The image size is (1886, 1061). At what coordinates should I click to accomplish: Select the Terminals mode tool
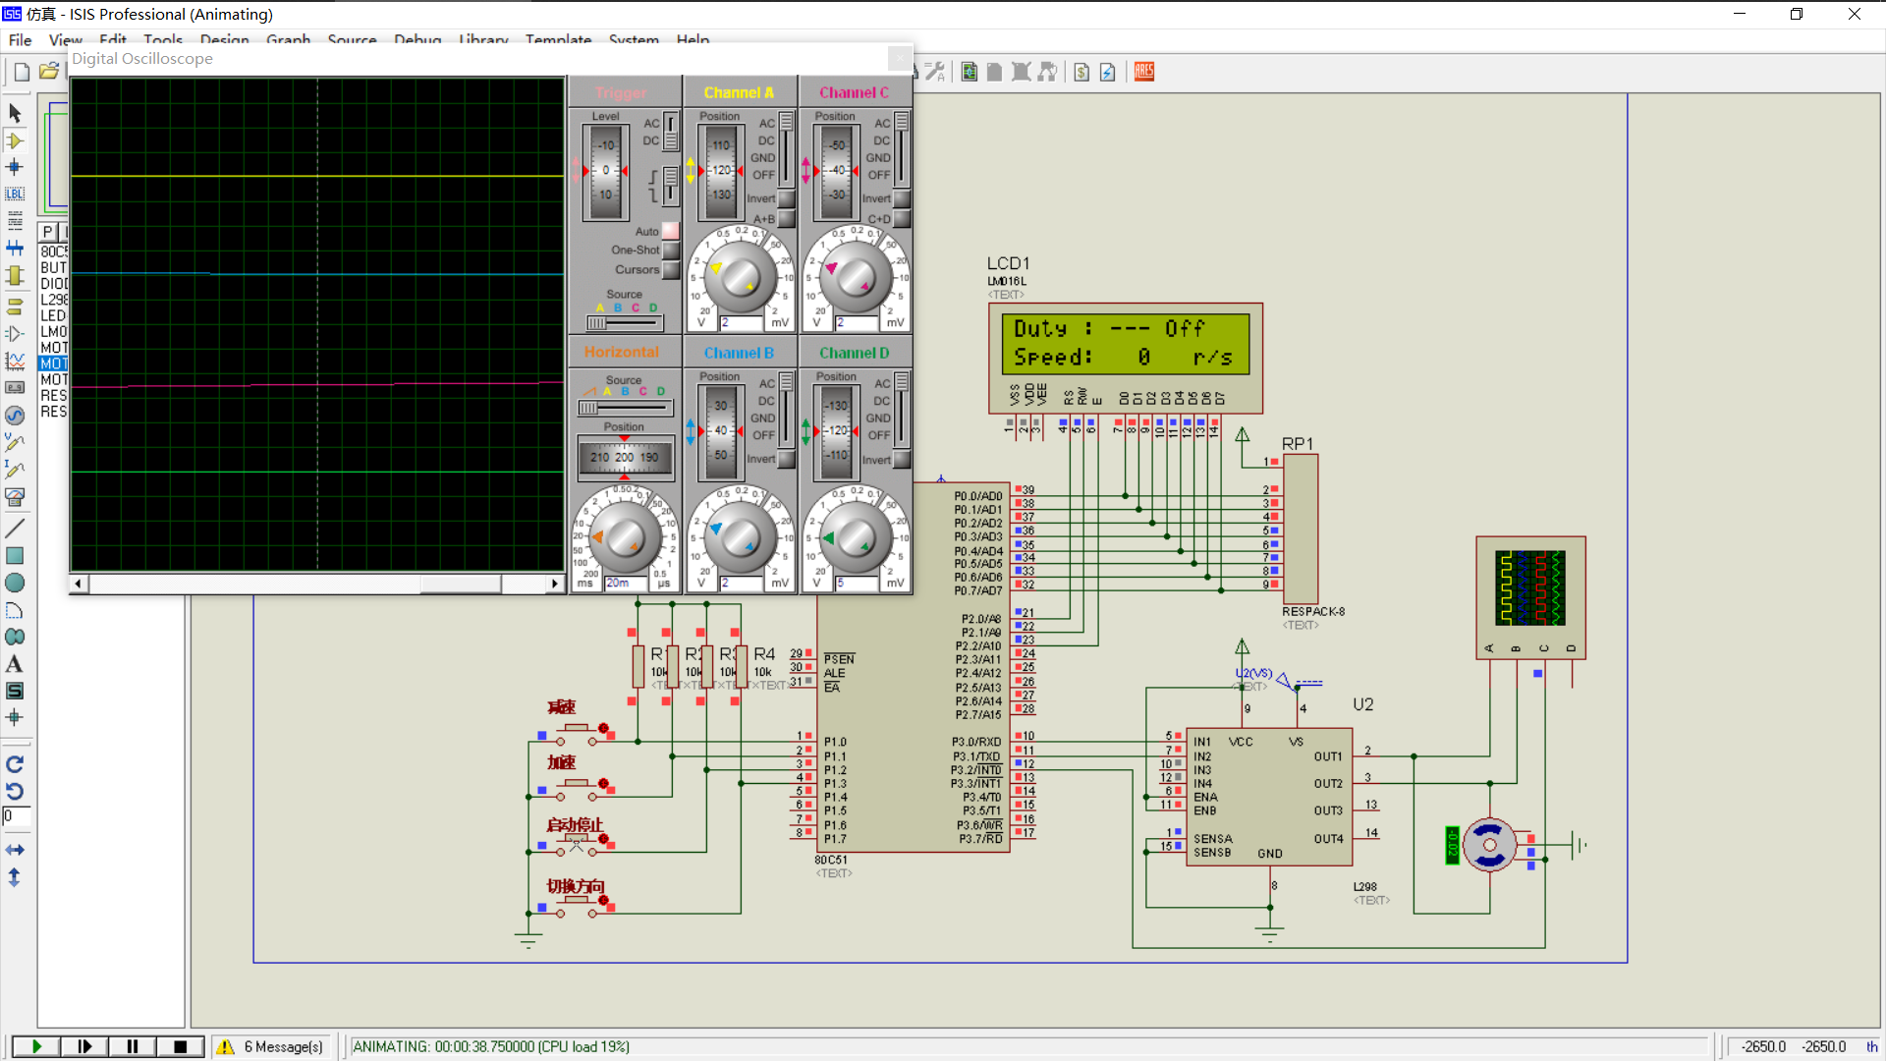tap(15, 307)
